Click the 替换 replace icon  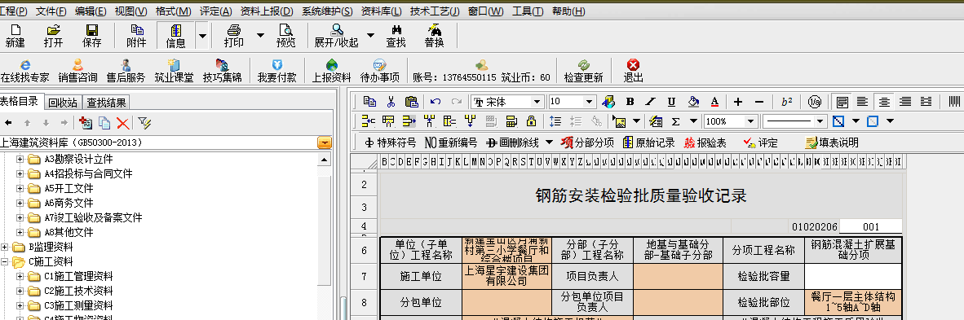tap(434, 36)
